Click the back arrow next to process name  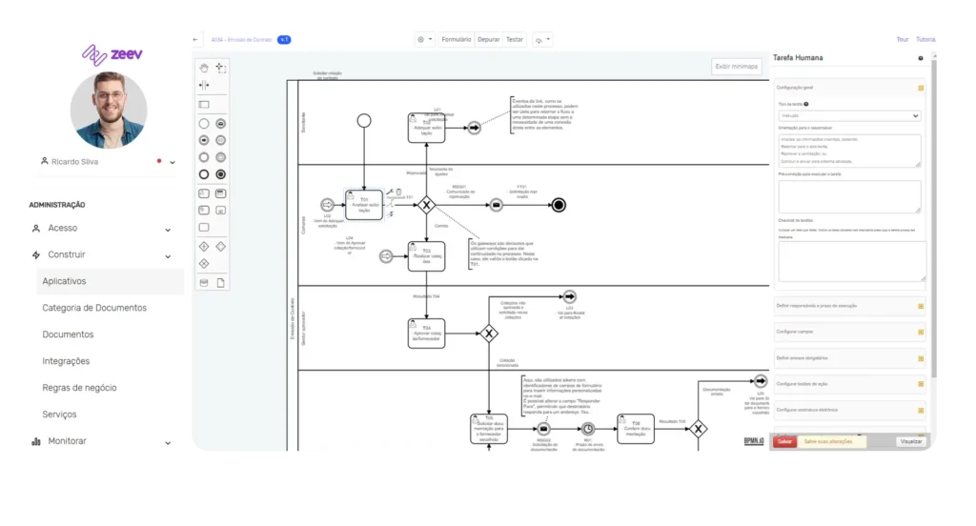pyautogui.click(x=196, y=40)
